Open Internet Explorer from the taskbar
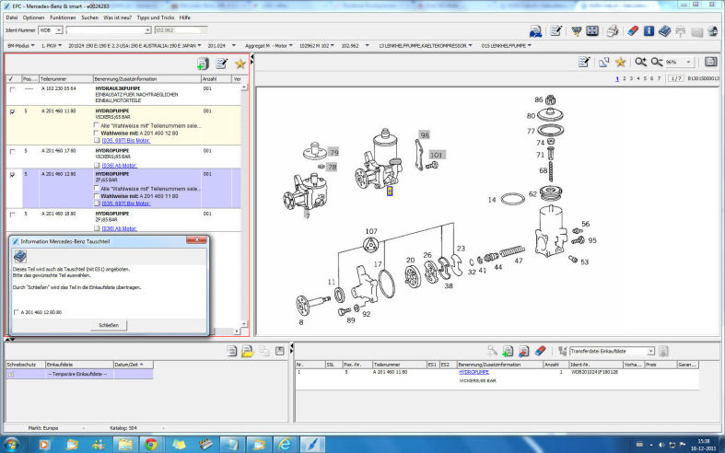The width and height of the screenshot is (725, 453). (285, 444)
